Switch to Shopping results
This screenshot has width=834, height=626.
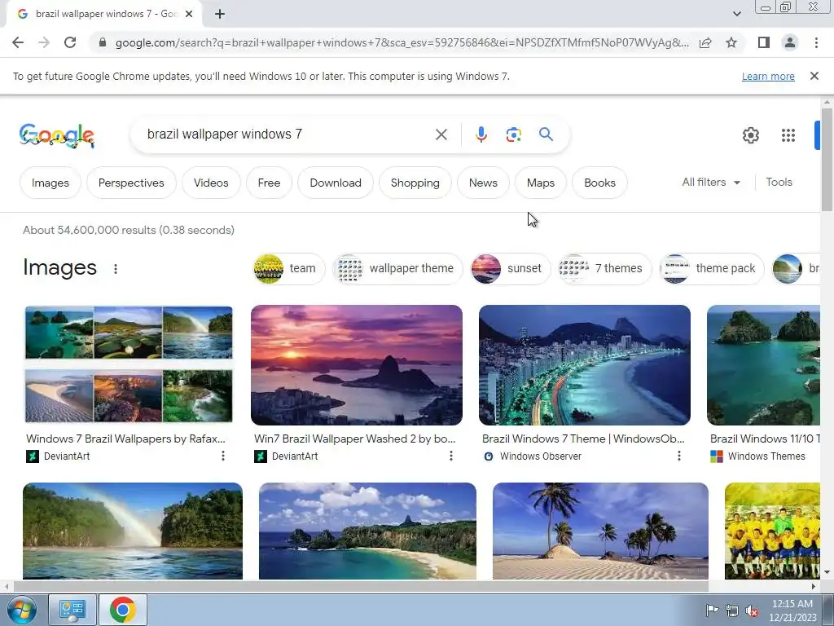click(415, 183)
